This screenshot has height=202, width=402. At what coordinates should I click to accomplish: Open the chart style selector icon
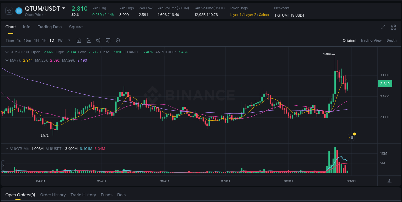[x=88, y=40]
